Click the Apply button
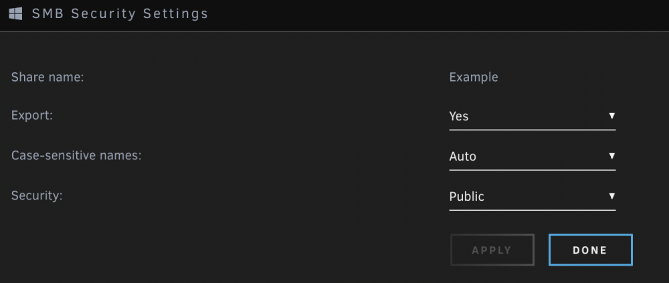 [492, 250]
